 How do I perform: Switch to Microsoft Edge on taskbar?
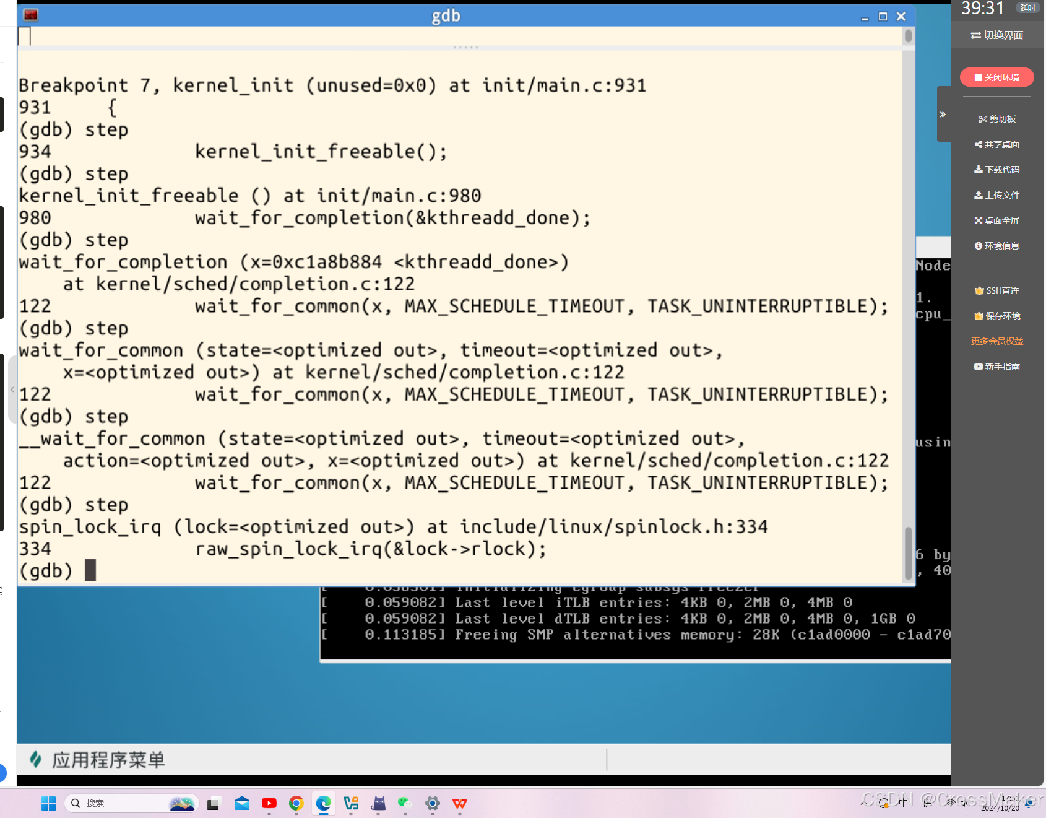(x=324, y=803)
